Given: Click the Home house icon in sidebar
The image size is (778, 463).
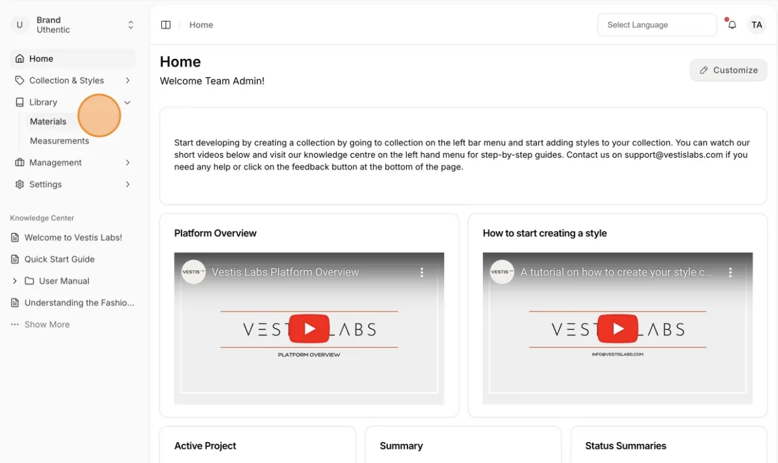Looking at the screenshot, I should coord(20,58).
